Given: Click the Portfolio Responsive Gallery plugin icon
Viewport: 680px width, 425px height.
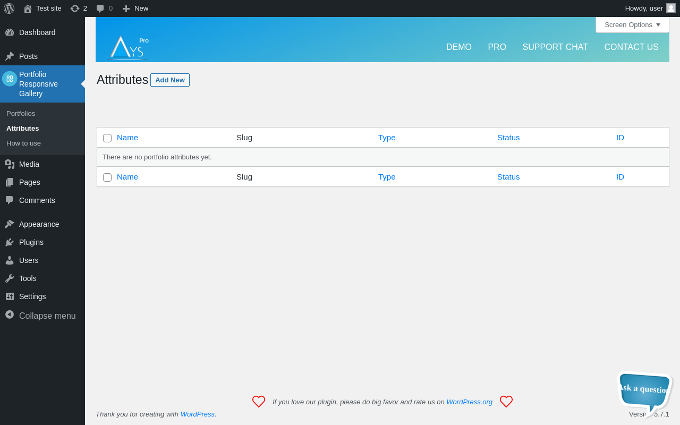Looking at the screenshot, I should click(x=10, y=79).
